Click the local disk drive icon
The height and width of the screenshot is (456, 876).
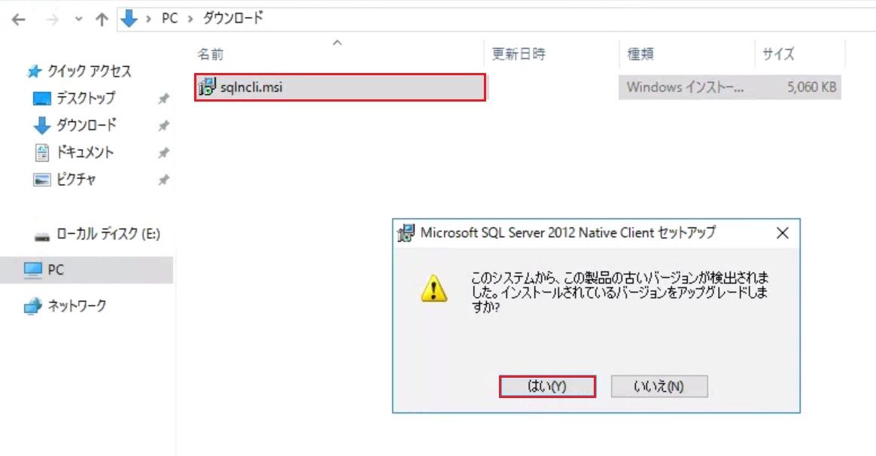(x=42, y=237)
